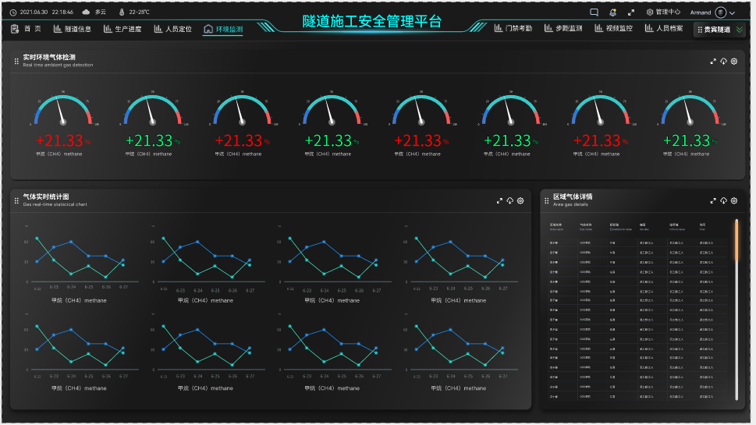756x425 pixels.
Task: Click the orange scrollbar in 区域气体详情 table
Action: click(736, 242)
